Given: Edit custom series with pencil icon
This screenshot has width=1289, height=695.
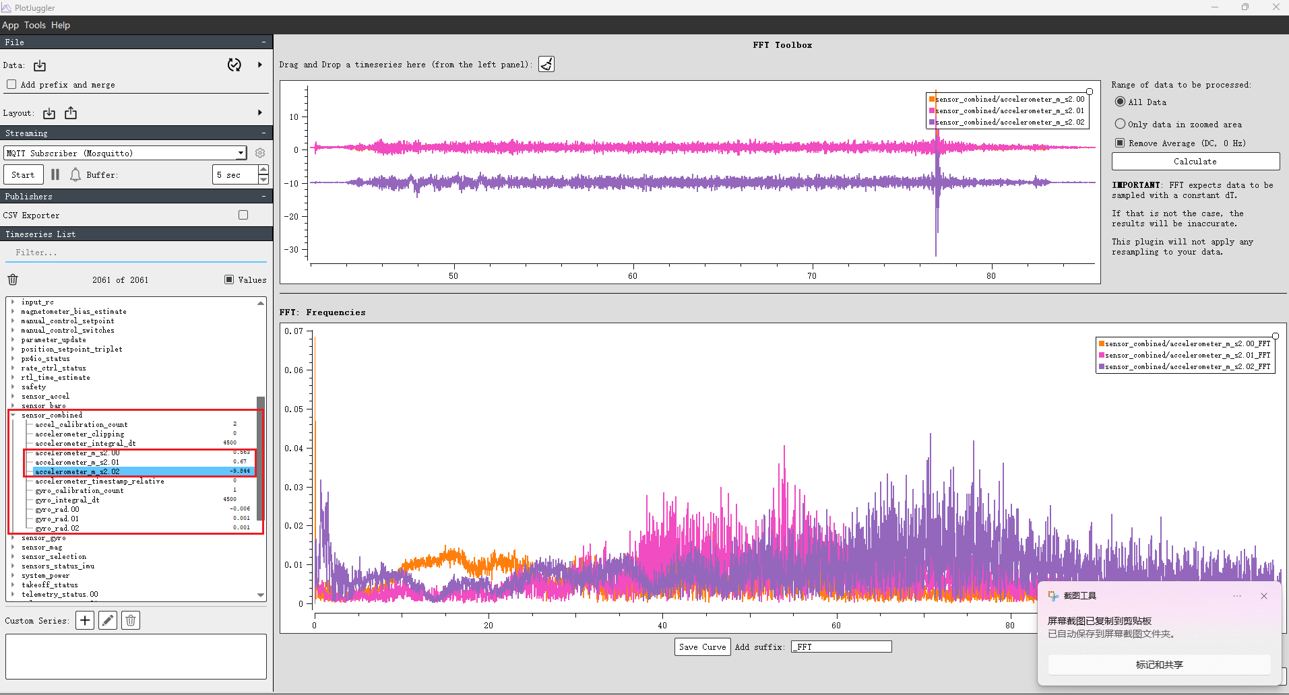Looking at the screenshot, I should [108, 620].
